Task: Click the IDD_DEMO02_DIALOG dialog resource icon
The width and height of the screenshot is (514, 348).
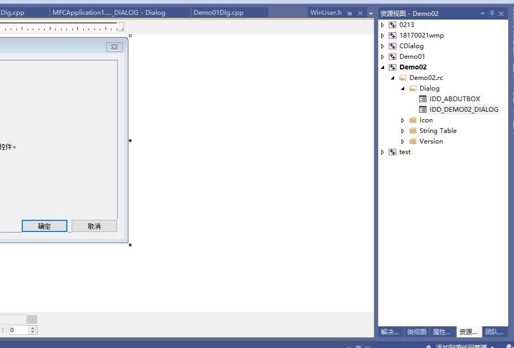Action: pyautogui.click(x=423, y=110)
